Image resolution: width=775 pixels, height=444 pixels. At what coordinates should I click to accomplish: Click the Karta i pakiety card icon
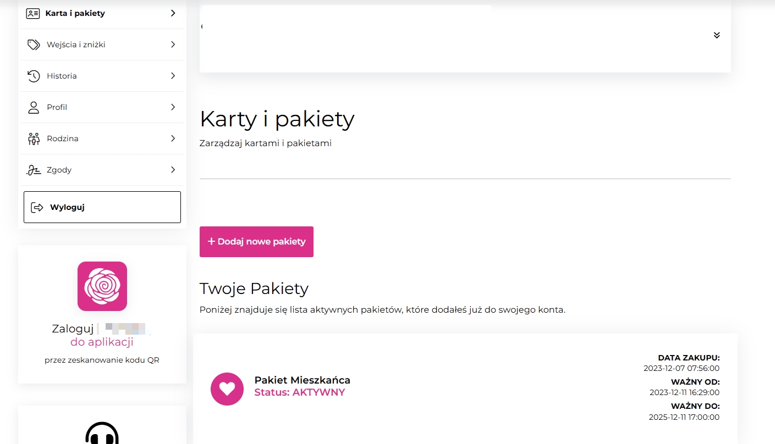[33, 13]
